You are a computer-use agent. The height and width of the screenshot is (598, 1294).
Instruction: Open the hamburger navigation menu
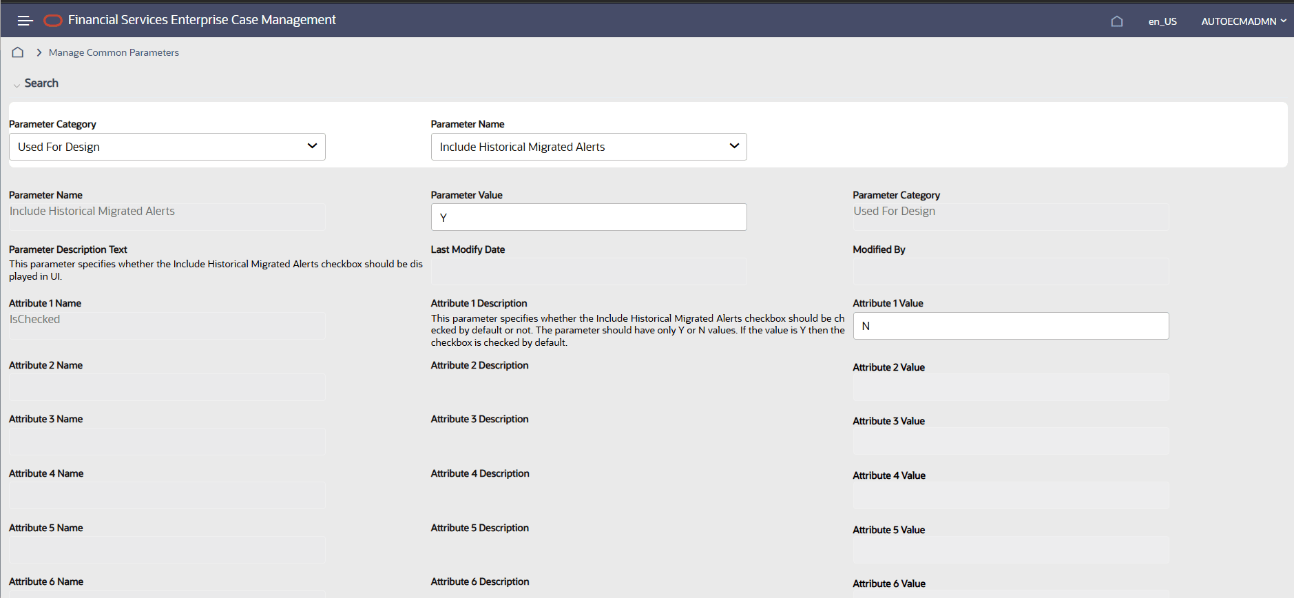point(25,21)
